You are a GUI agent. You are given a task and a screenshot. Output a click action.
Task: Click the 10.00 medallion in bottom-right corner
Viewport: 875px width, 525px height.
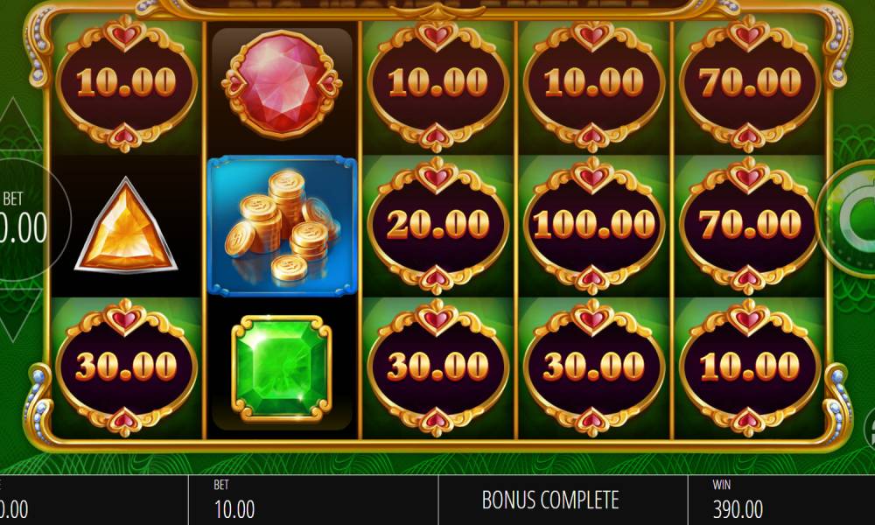750,367
